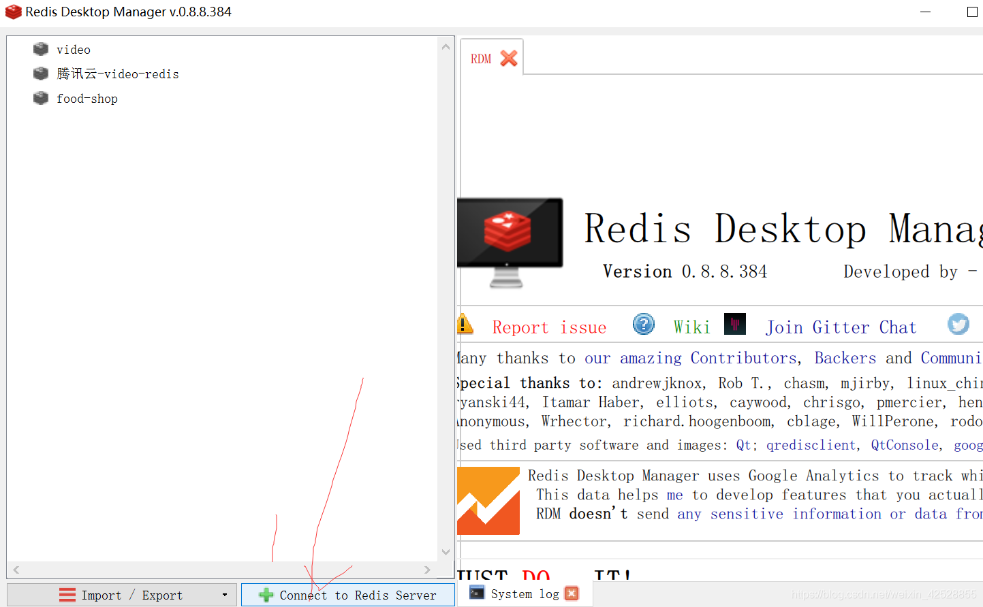Viewport: 983px width, 607px height.
Task: Expand the video connection entry
Action: pyautogui.click(x=74, y=49)
